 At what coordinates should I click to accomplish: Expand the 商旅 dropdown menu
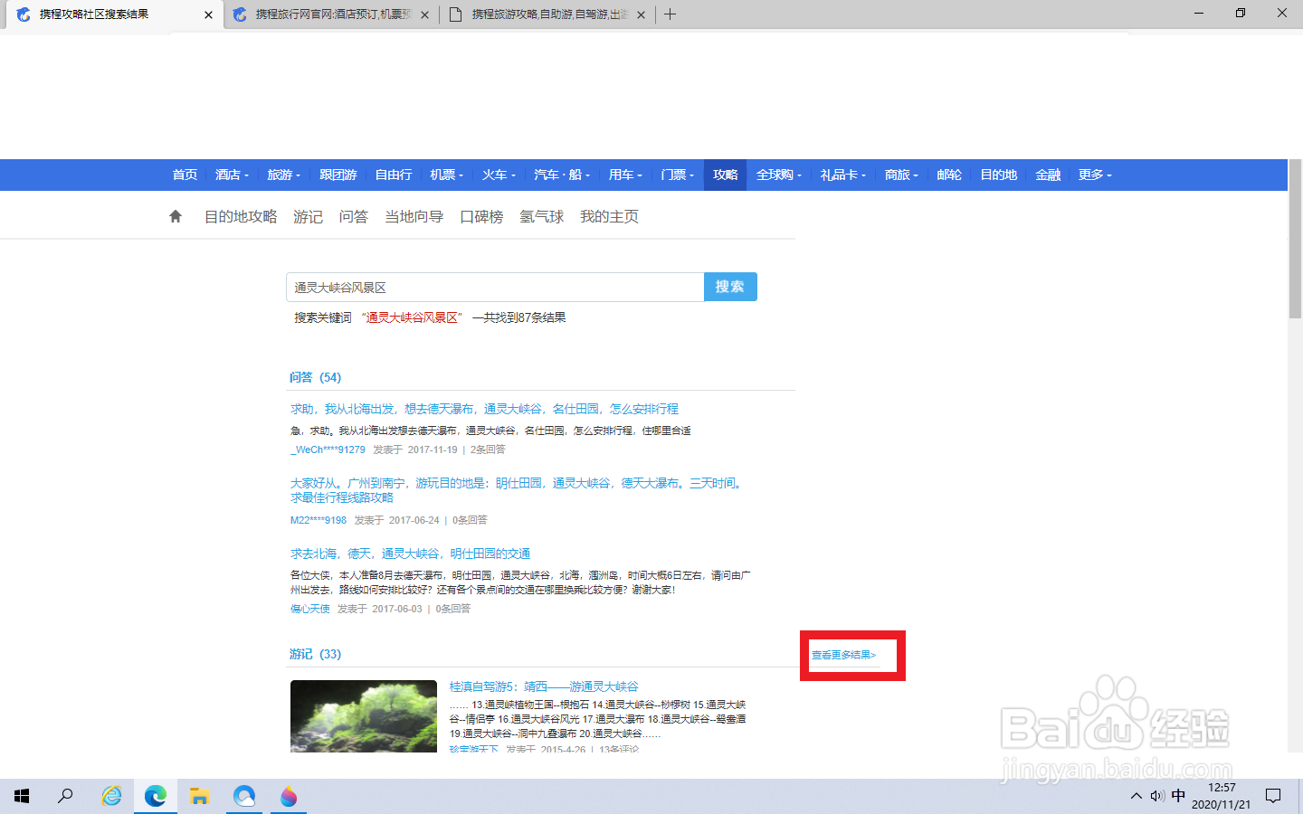tap(901, 175)
